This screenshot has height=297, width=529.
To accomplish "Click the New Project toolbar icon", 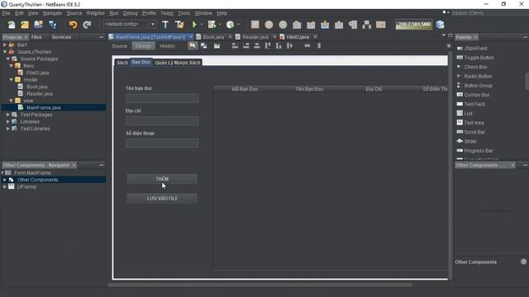I will [25, 25].
